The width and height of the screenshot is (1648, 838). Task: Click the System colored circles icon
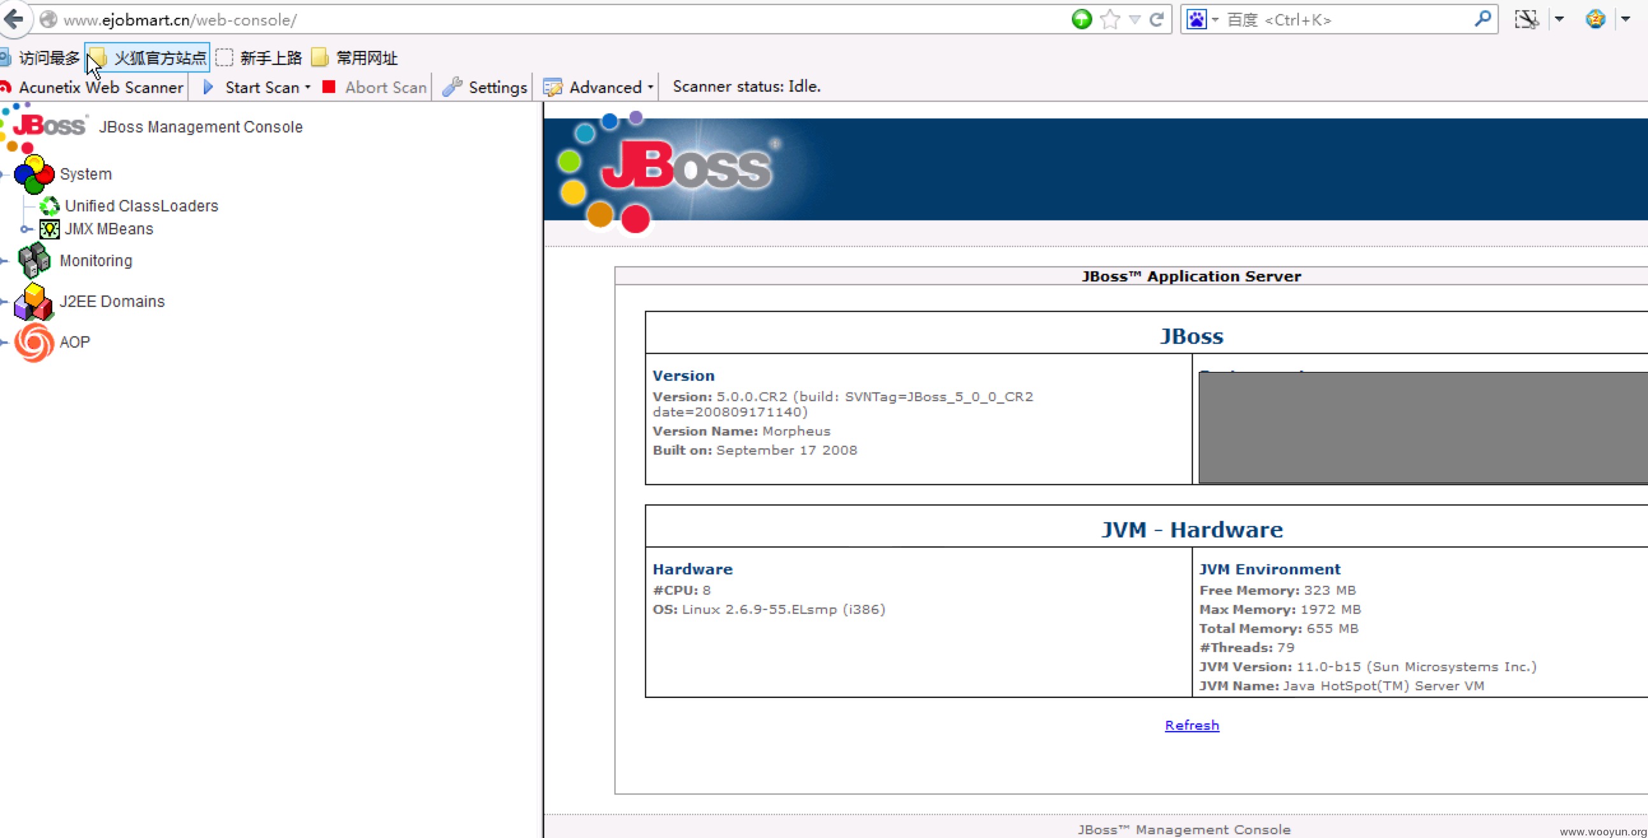(33, 174)
